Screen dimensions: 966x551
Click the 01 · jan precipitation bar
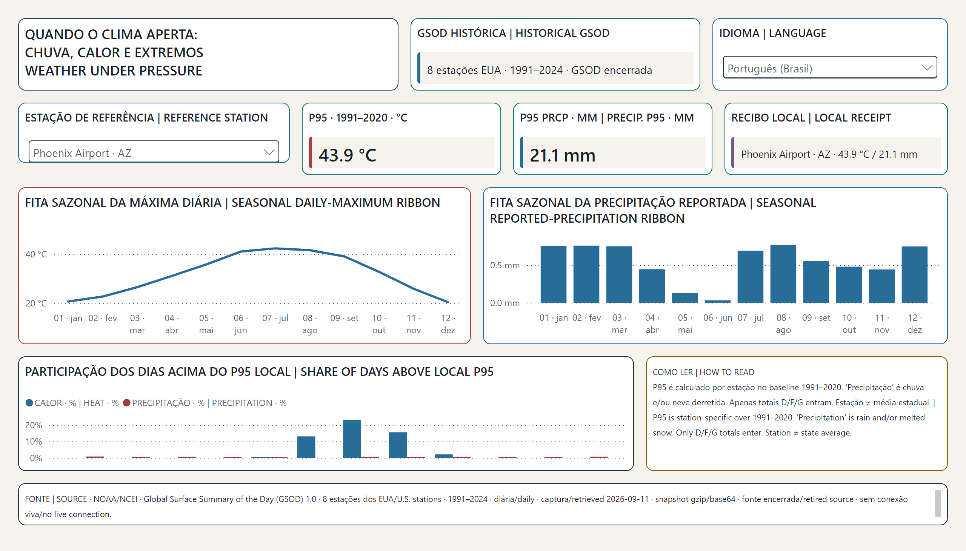pyautogui.click(x=553, y=274)
